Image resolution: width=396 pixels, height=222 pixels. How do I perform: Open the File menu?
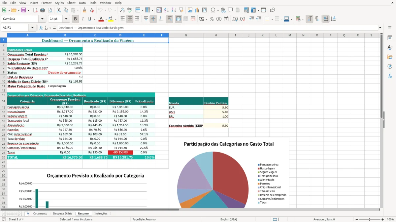(4, 3)
